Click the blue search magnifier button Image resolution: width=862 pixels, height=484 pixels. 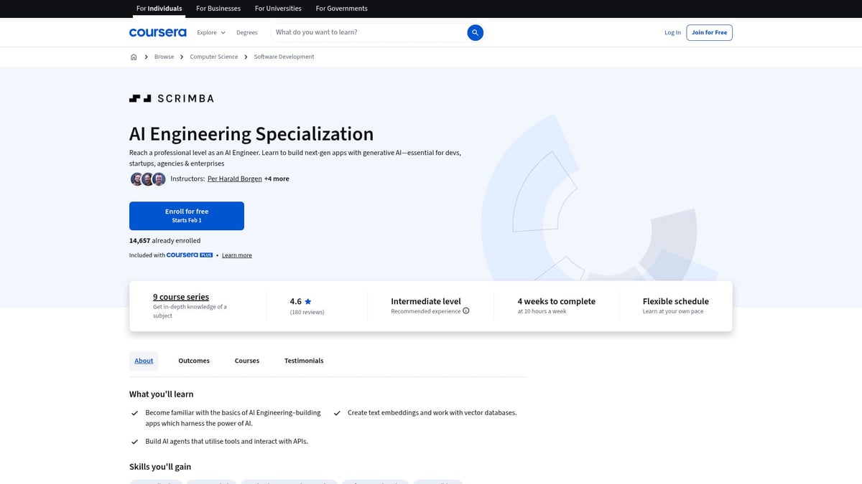(x=475, y=32)
